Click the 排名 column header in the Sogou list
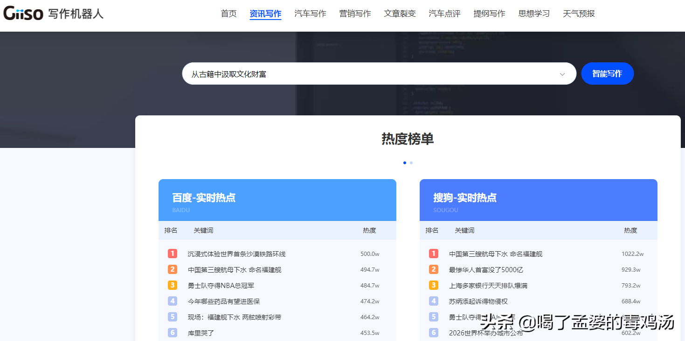 [432, 230]
